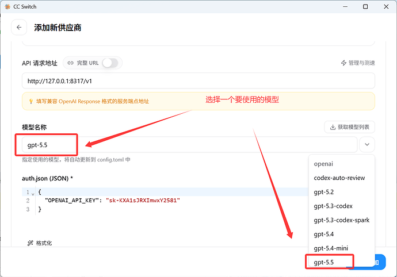Click the model name input showing gpt-5.5
The height and width of the screenshot is (277, 397).
pos(189,145)
